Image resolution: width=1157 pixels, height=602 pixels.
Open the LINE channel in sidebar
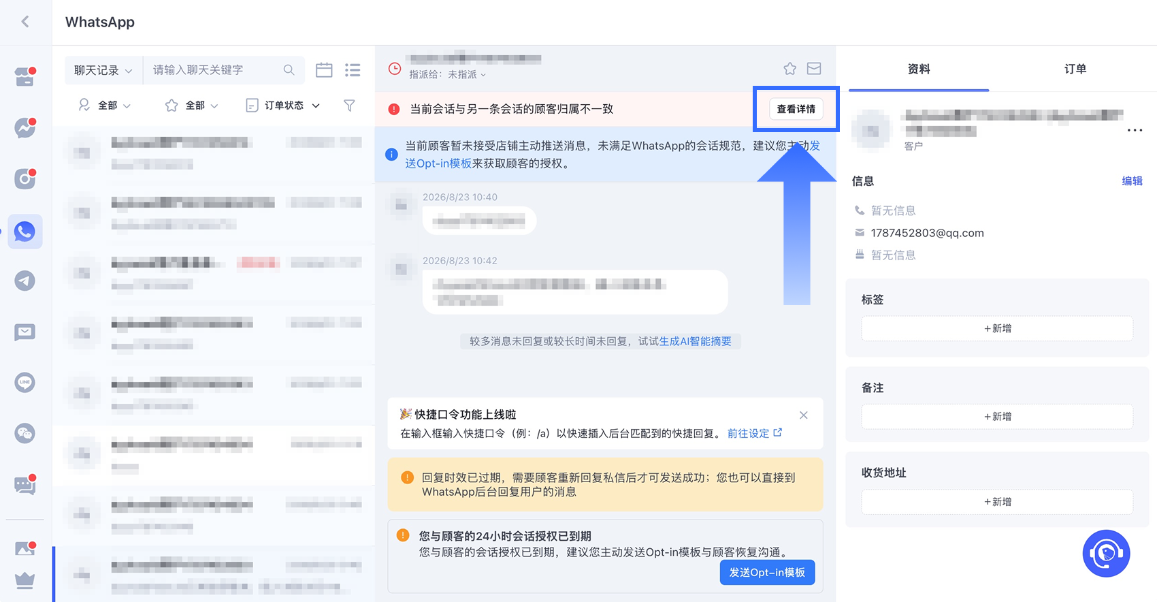click(x=25, y=382)
